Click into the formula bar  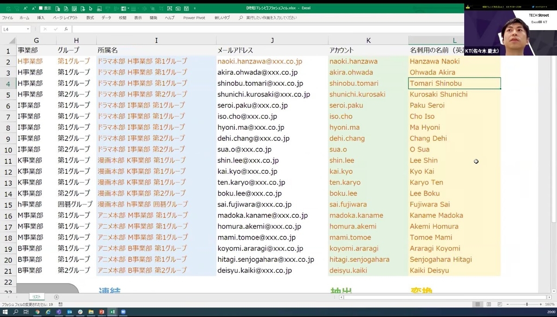[x=267, y=29]
